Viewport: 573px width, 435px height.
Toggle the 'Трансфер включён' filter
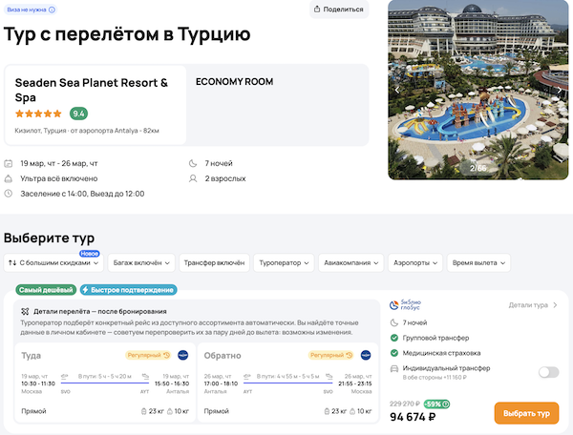214,262
